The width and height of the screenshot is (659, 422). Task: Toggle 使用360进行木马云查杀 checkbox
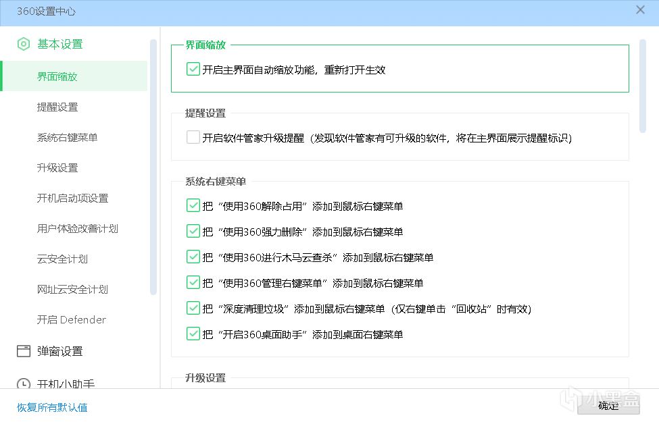[193, 257]
